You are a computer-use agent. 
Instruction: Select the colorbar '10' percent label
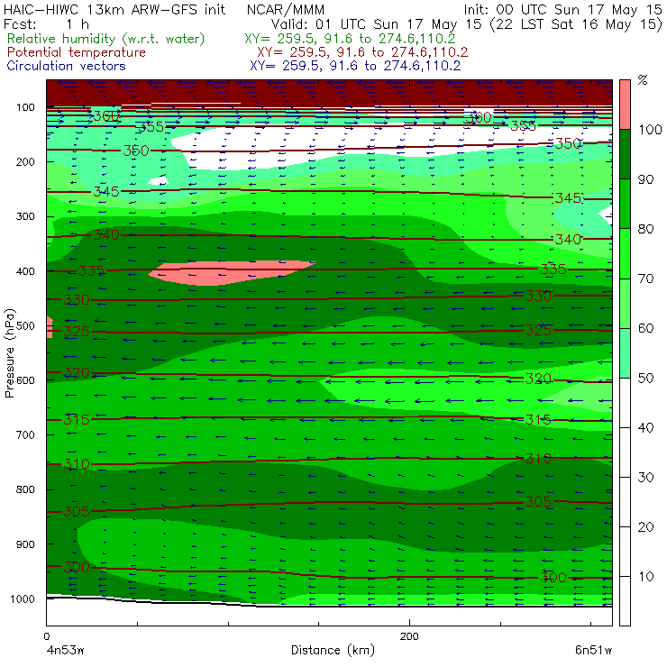[x=645, y=576]
